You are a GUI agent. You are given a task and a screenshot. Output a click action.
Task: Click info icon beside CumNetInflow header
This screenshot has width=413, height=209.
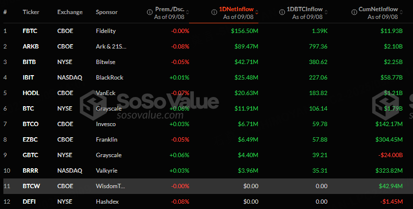tap(354, 11)
